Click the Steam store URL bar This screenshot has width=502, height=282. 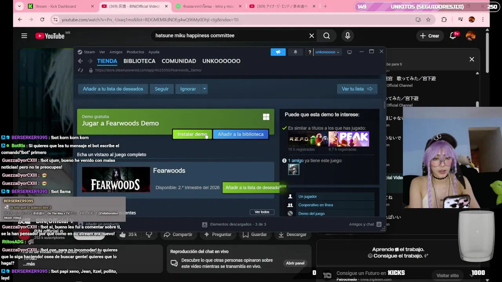(148, 70)
